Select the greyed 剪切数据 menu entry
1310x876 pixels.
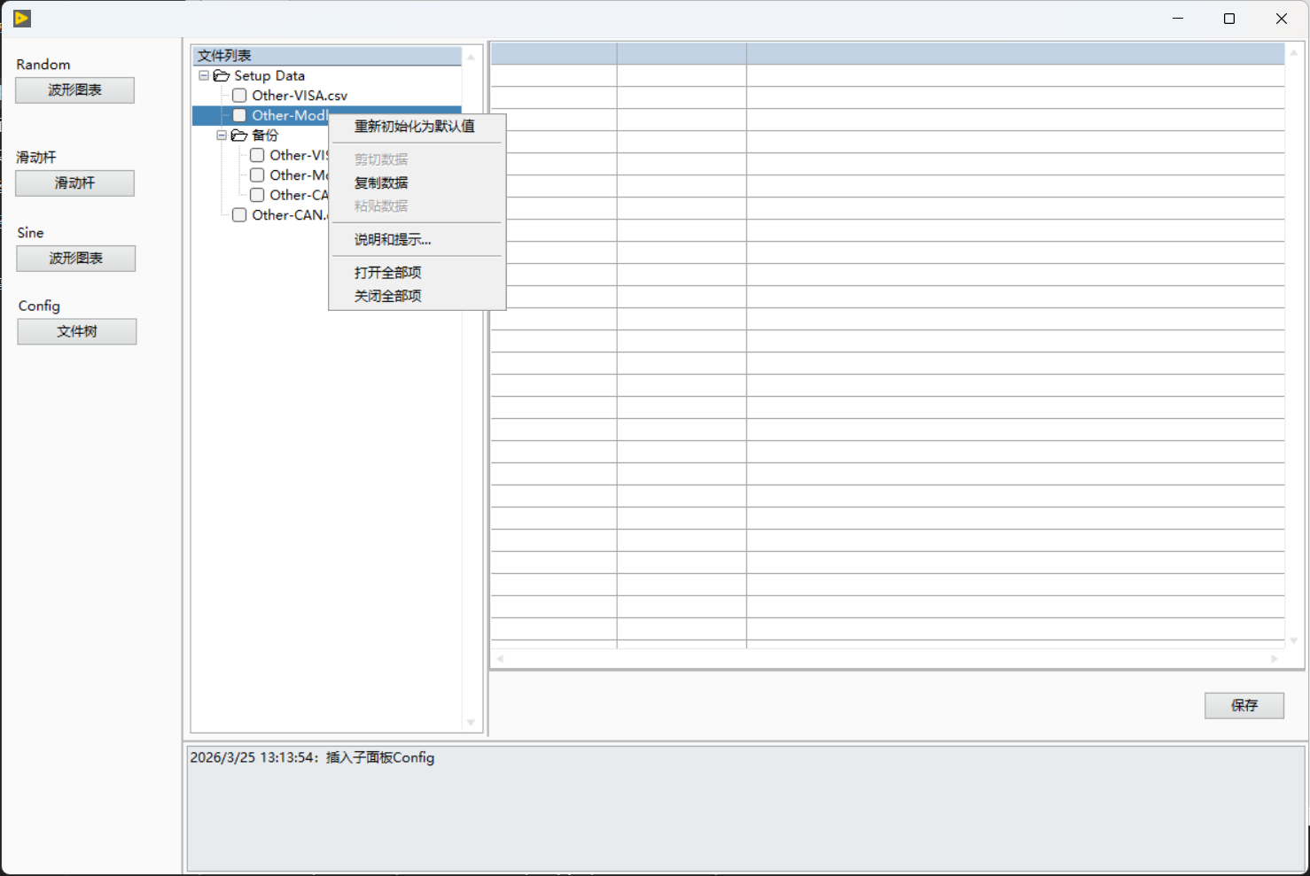click(x=381, y=159)
